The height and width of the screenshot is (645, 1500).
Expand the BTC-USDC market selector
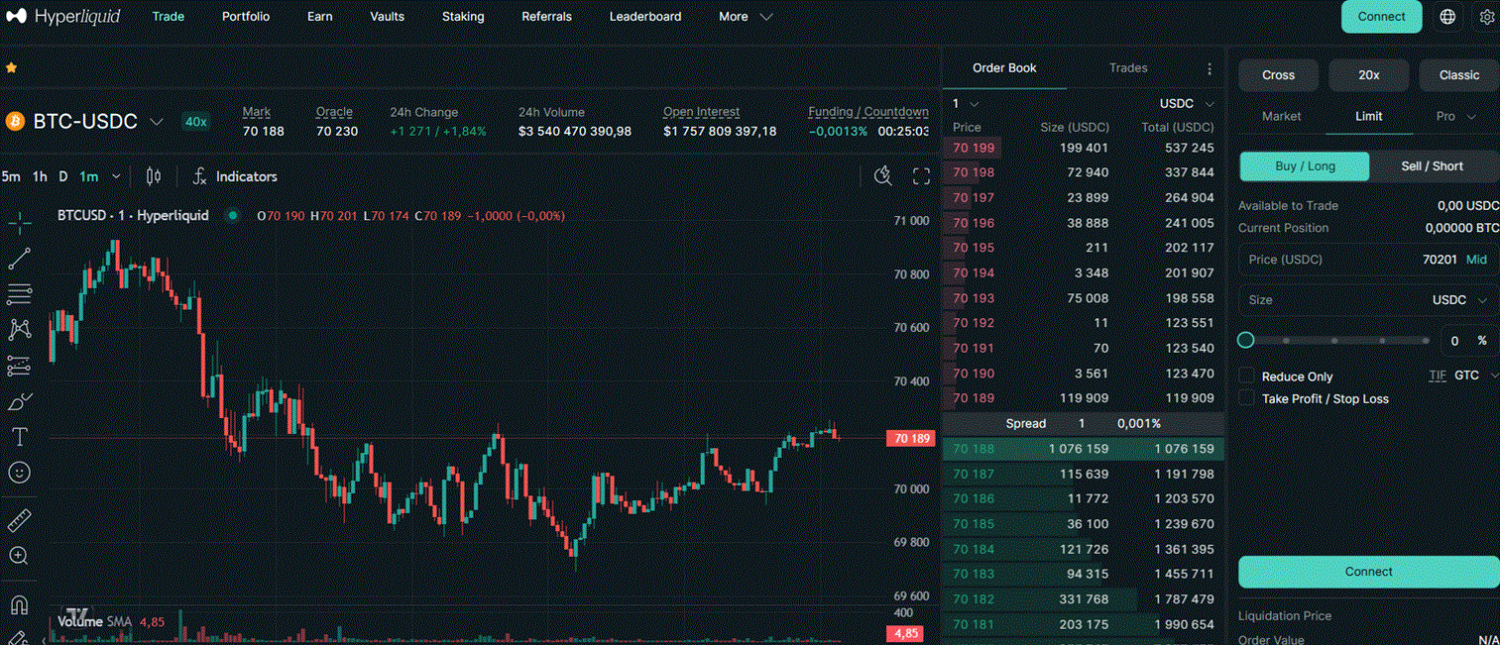pos(156,121)
